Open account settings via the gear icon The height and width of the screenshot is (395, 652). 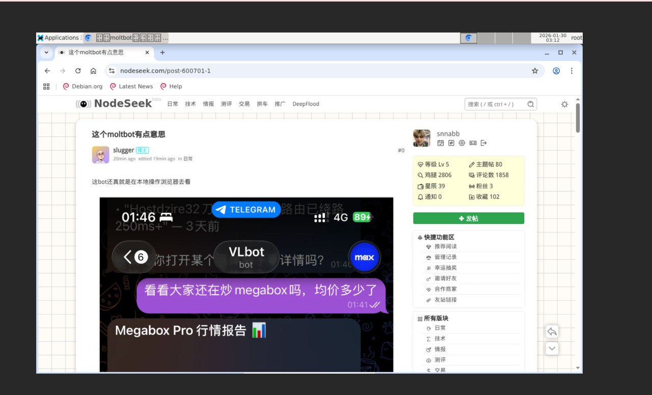[462, 143]
